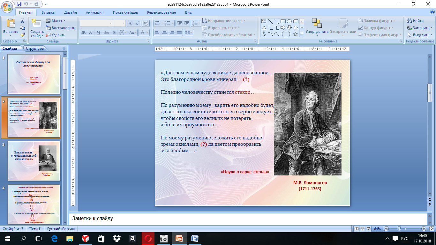The height and width of the screenshot is (245, 436).
Task: Click the zoom out minus button
Action: [386, 229]
